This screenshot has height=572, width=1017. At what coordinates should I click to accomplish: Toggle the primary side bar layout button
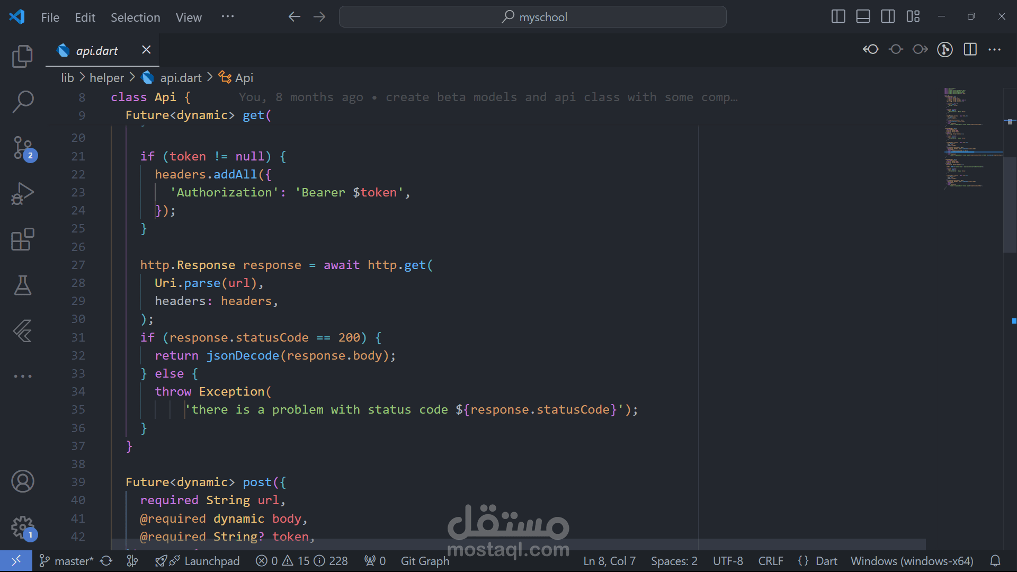(838, 17)
